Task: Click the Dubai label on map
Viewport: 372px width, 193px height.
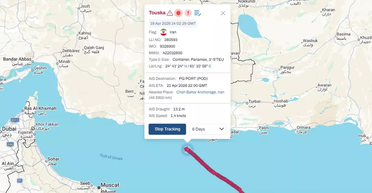Action: tap(9, 129)
